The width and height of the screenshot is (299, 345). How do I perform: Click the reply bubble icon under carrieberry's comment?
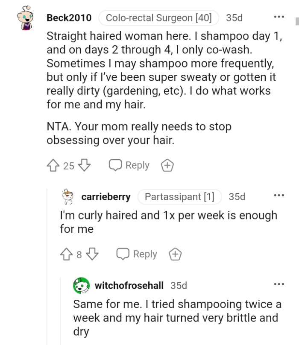(x=123, y=254)
